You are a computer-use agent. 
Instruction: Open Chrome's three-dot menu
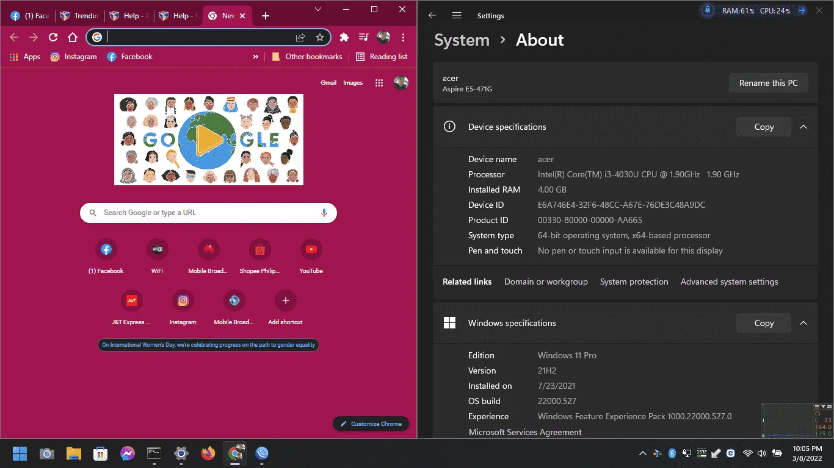point(404,37)
